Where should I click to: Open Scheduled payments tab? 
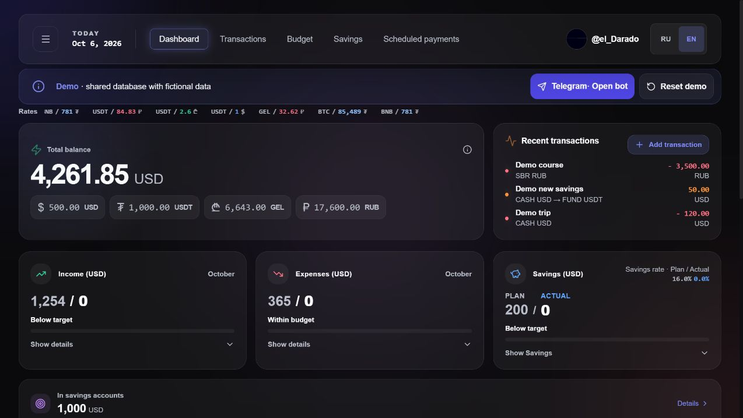421,39
